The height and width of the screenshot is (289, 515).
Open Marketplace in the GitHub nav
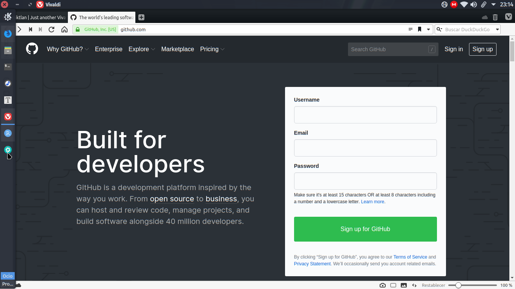click(178, 49)
